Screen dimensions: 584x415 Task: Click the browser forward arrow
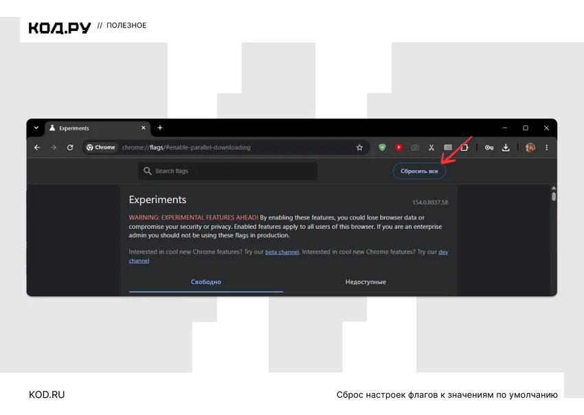click(54, 147)
